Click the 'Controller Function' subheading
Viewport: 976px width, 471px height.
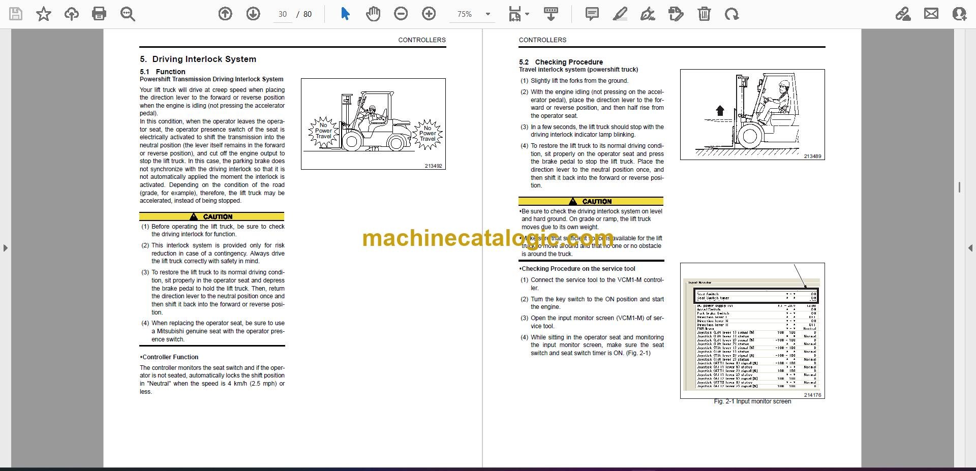pyautogui.click(x=169, y=357)
